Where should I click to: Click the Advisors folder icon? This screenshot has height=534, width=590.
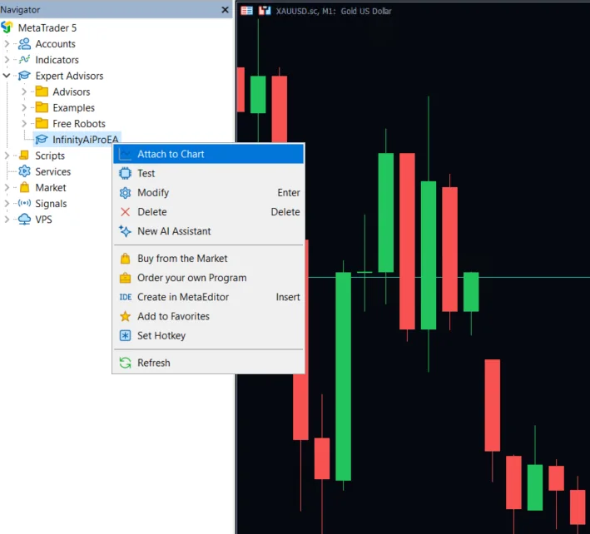tap(42, 91)
